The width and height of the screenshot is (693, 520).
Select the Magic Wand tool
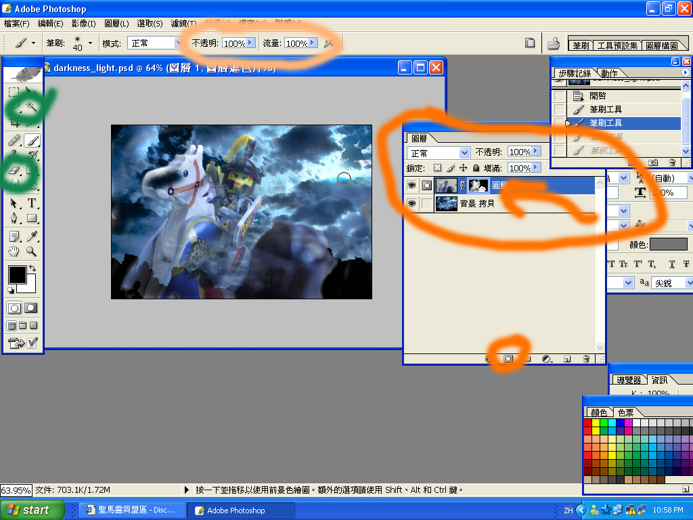click(x=31, y=106)
